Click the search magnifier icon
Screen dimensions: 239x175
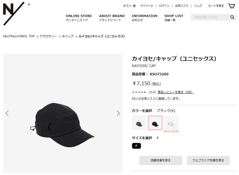(232, 17)
